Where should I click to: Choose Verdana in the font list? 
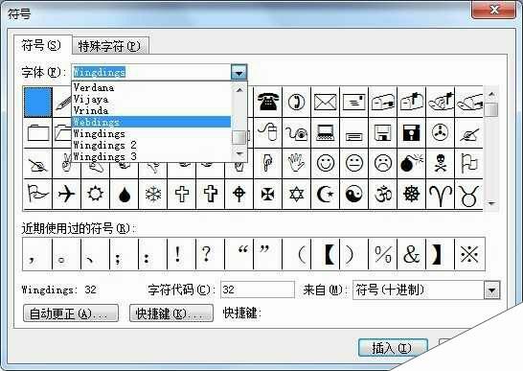(x=151, y=87)
